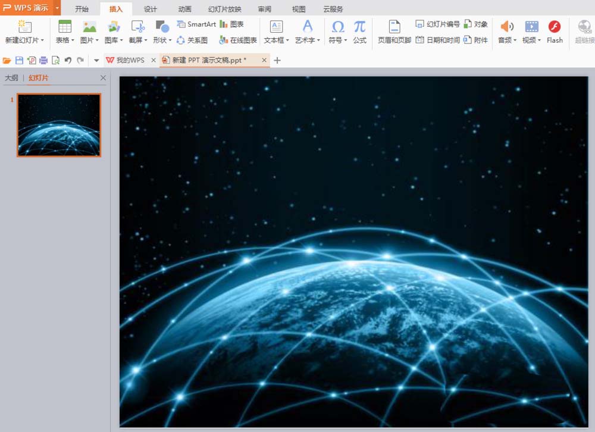Image resolution: width=595 pixels, height=432 pixels.
Task: Insert slide number (幻灯片编号)
Action: click(x=437, y=24)
